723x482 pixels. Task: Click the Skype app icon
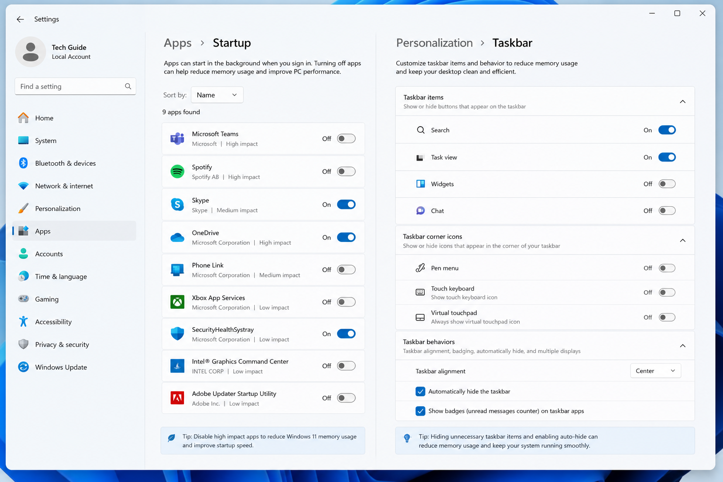click(x=177, y=204)
